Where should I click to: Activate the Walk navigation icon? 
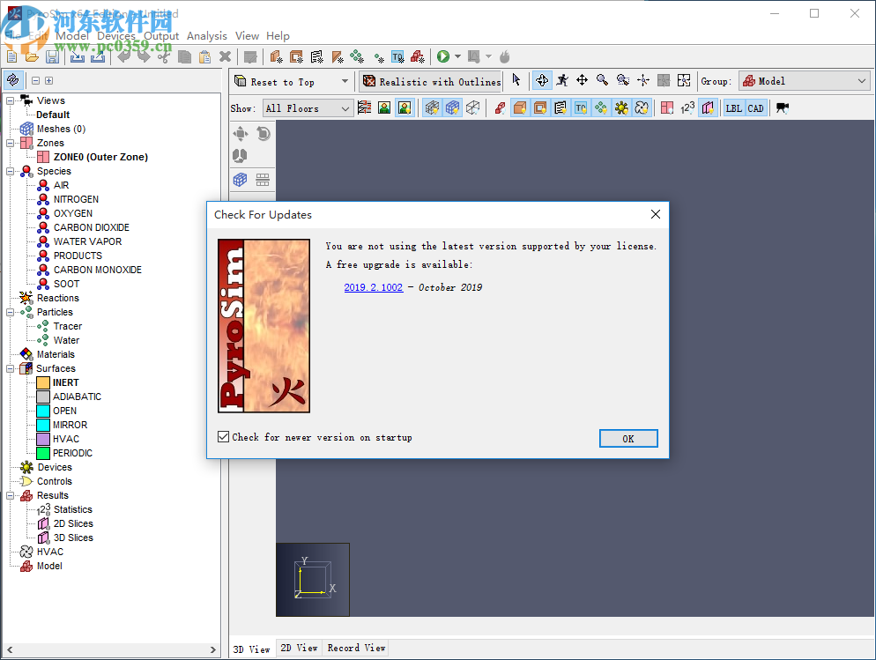(561, 81)
